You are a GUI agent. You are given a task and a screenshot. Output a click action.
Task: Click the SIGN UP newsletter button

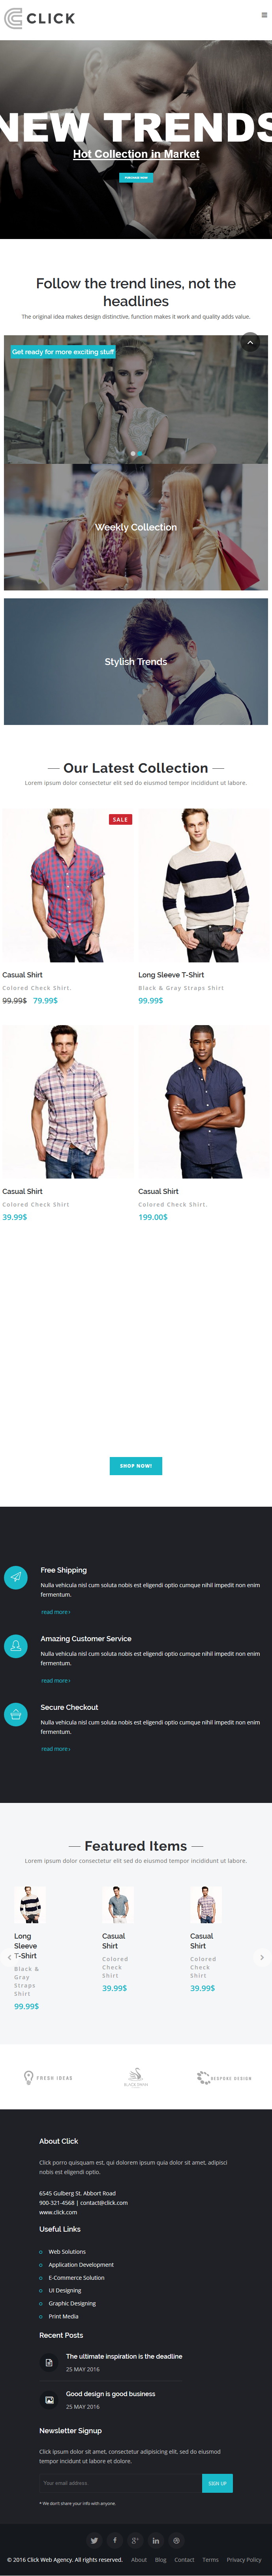click(x=217, y=2482)
